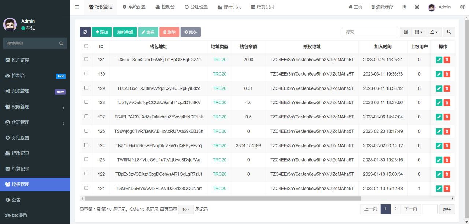Viewport: 469px width, 224px height.
Task: Open the language switch icon
Action: pos(404,7)
